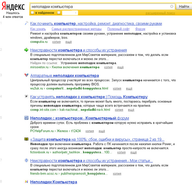Open 'Как устранять неполадки в компьютере' result
The image size is (192, 185).
pyautogui.click(x=89, y=97)
